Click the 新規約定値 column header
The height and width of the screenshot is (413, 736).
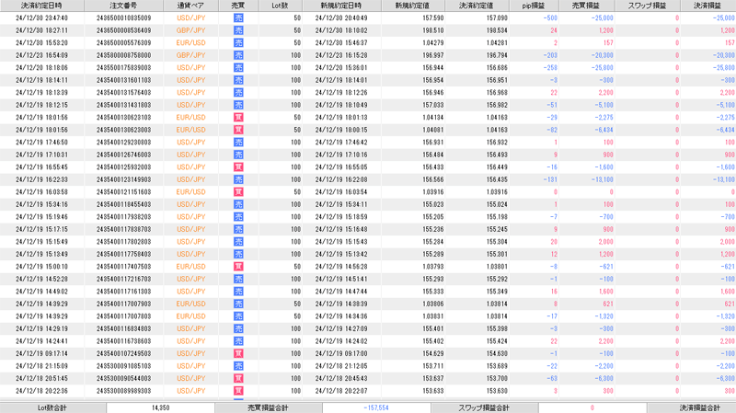click(412, 6)
